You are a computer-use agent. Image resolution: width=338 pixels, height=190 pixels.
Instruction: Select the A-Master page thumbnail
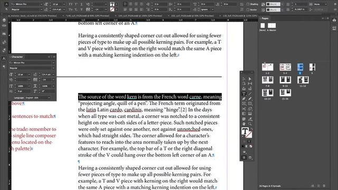[271, 25]
